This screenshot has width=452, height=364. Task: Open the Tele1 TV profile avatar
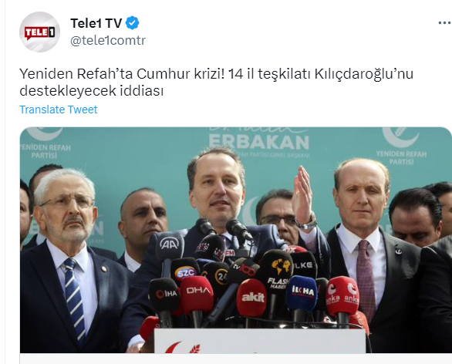[39, 32]
